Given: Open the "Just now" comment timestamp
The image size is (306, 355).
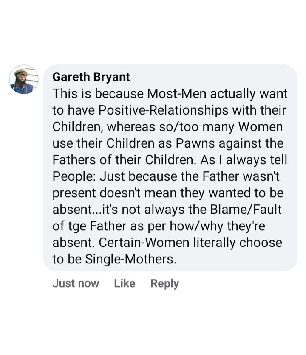Looking at the screenshot, I should click(76, 283).
